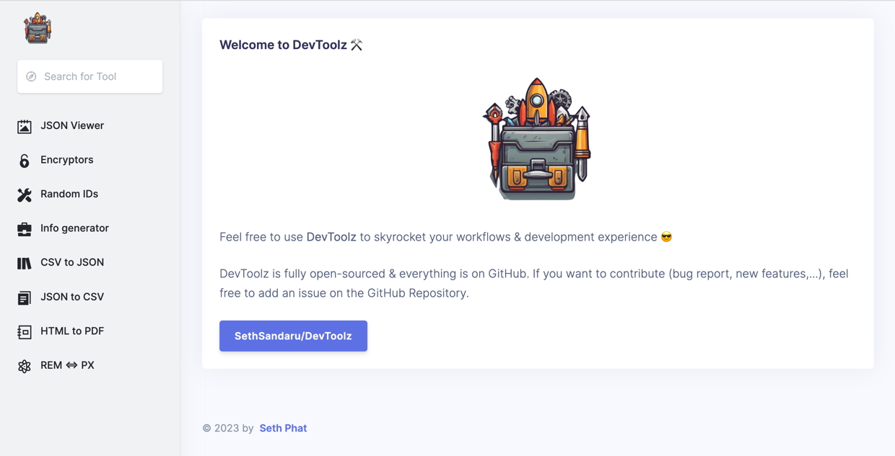Open JSON to CSV converter
Viewport: 895px width, 456px height.
click(72, 297)
